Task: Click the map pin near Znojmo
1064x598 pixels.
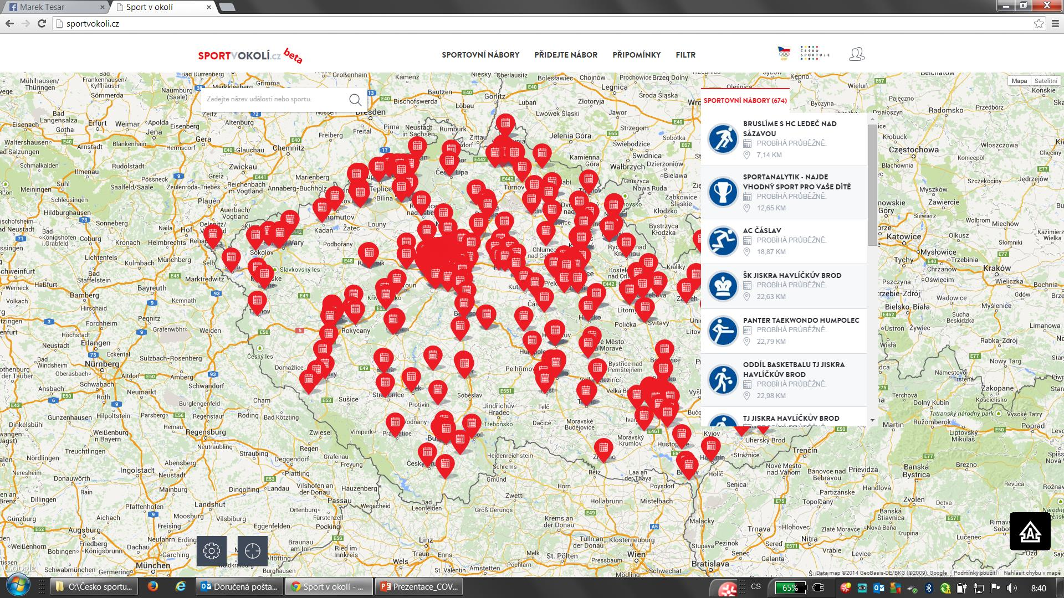Action: coord(603,449)
